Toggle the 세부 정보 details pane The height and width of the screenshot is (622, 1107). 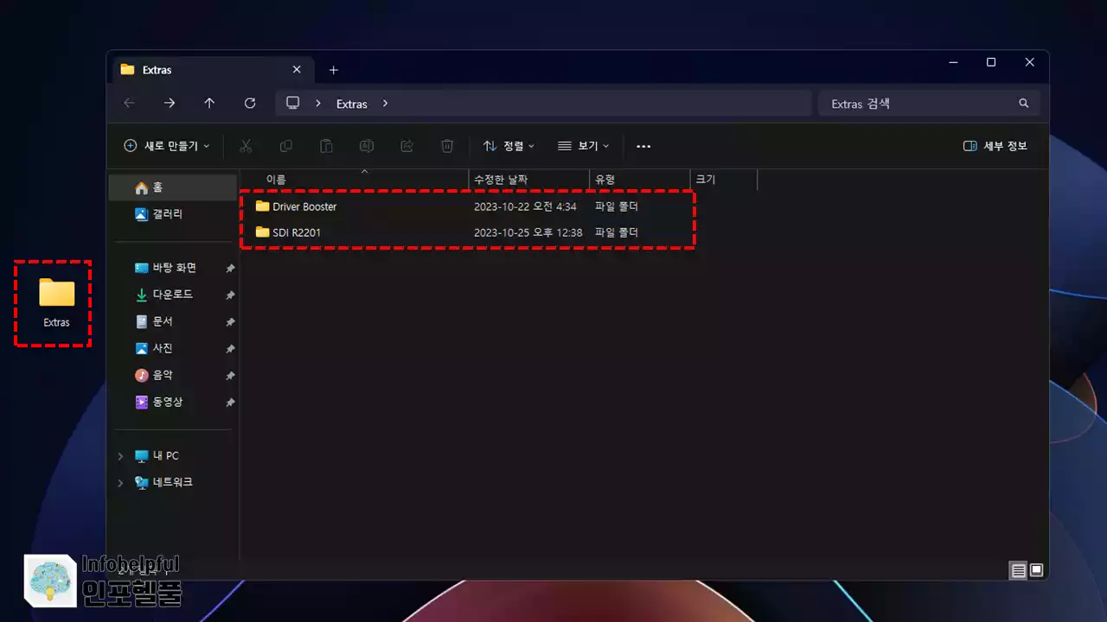995,146
